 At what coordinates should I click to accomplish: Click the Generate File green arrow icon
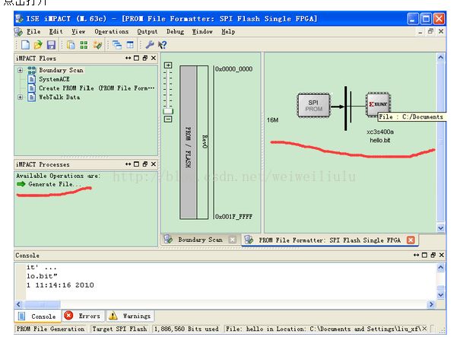[x=21, y=184]
